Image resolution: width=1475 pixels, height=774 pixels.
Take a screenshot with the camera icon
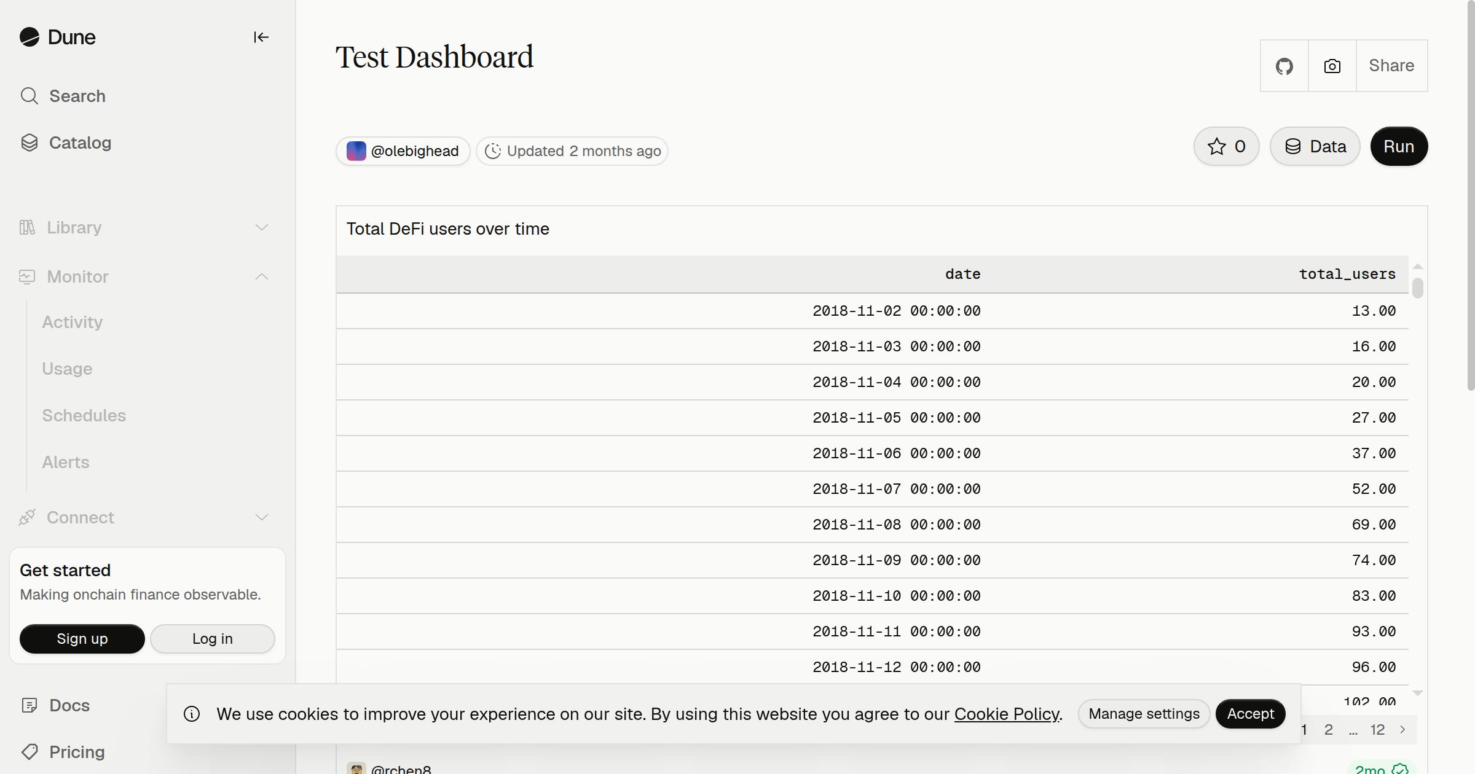(1332, 66)
